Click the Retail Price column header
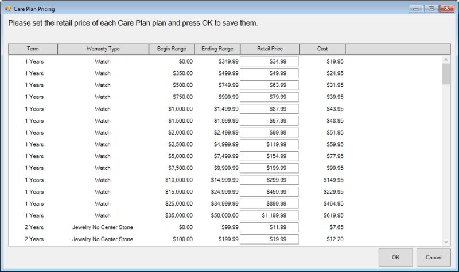Image resolution: width=459 pixels, height=272 pixels. (270, 49)
